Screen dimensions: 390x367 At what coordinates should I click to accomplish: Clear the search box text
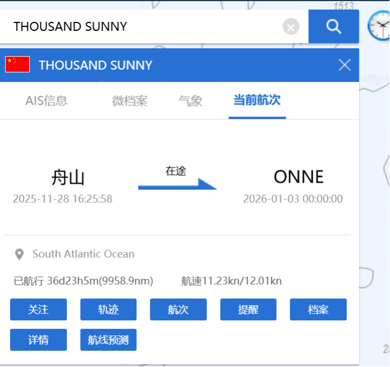click(290, 26)
